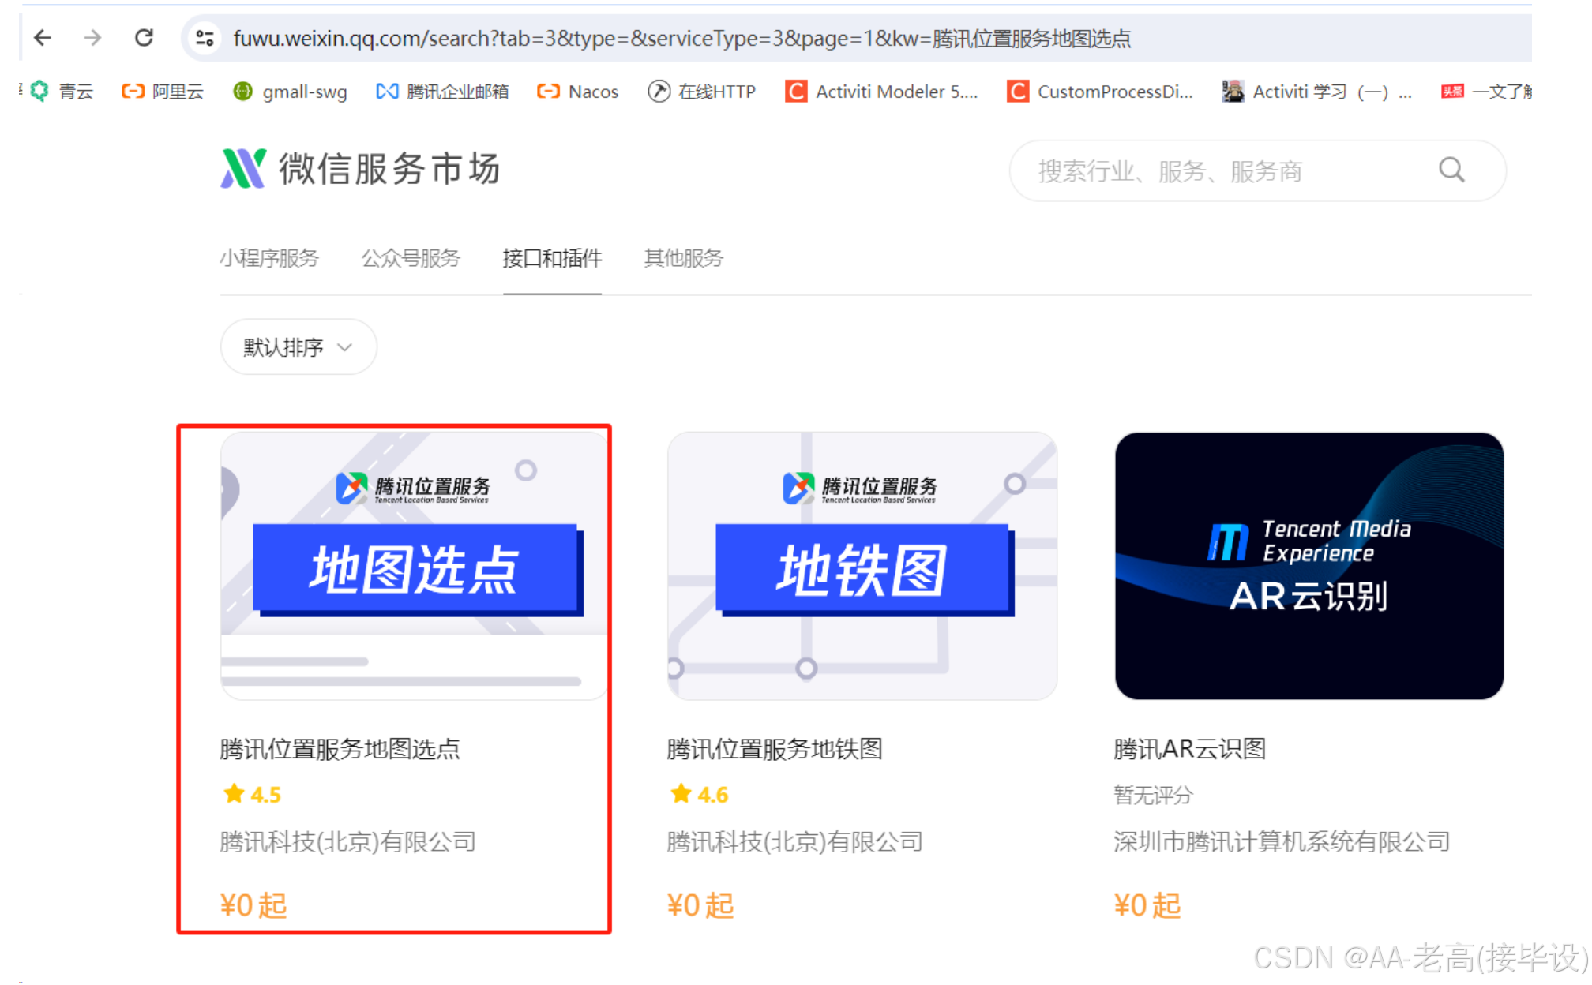
Task: Expand the 默认排序 sort dropdown
Action: [x=298, y=347]
